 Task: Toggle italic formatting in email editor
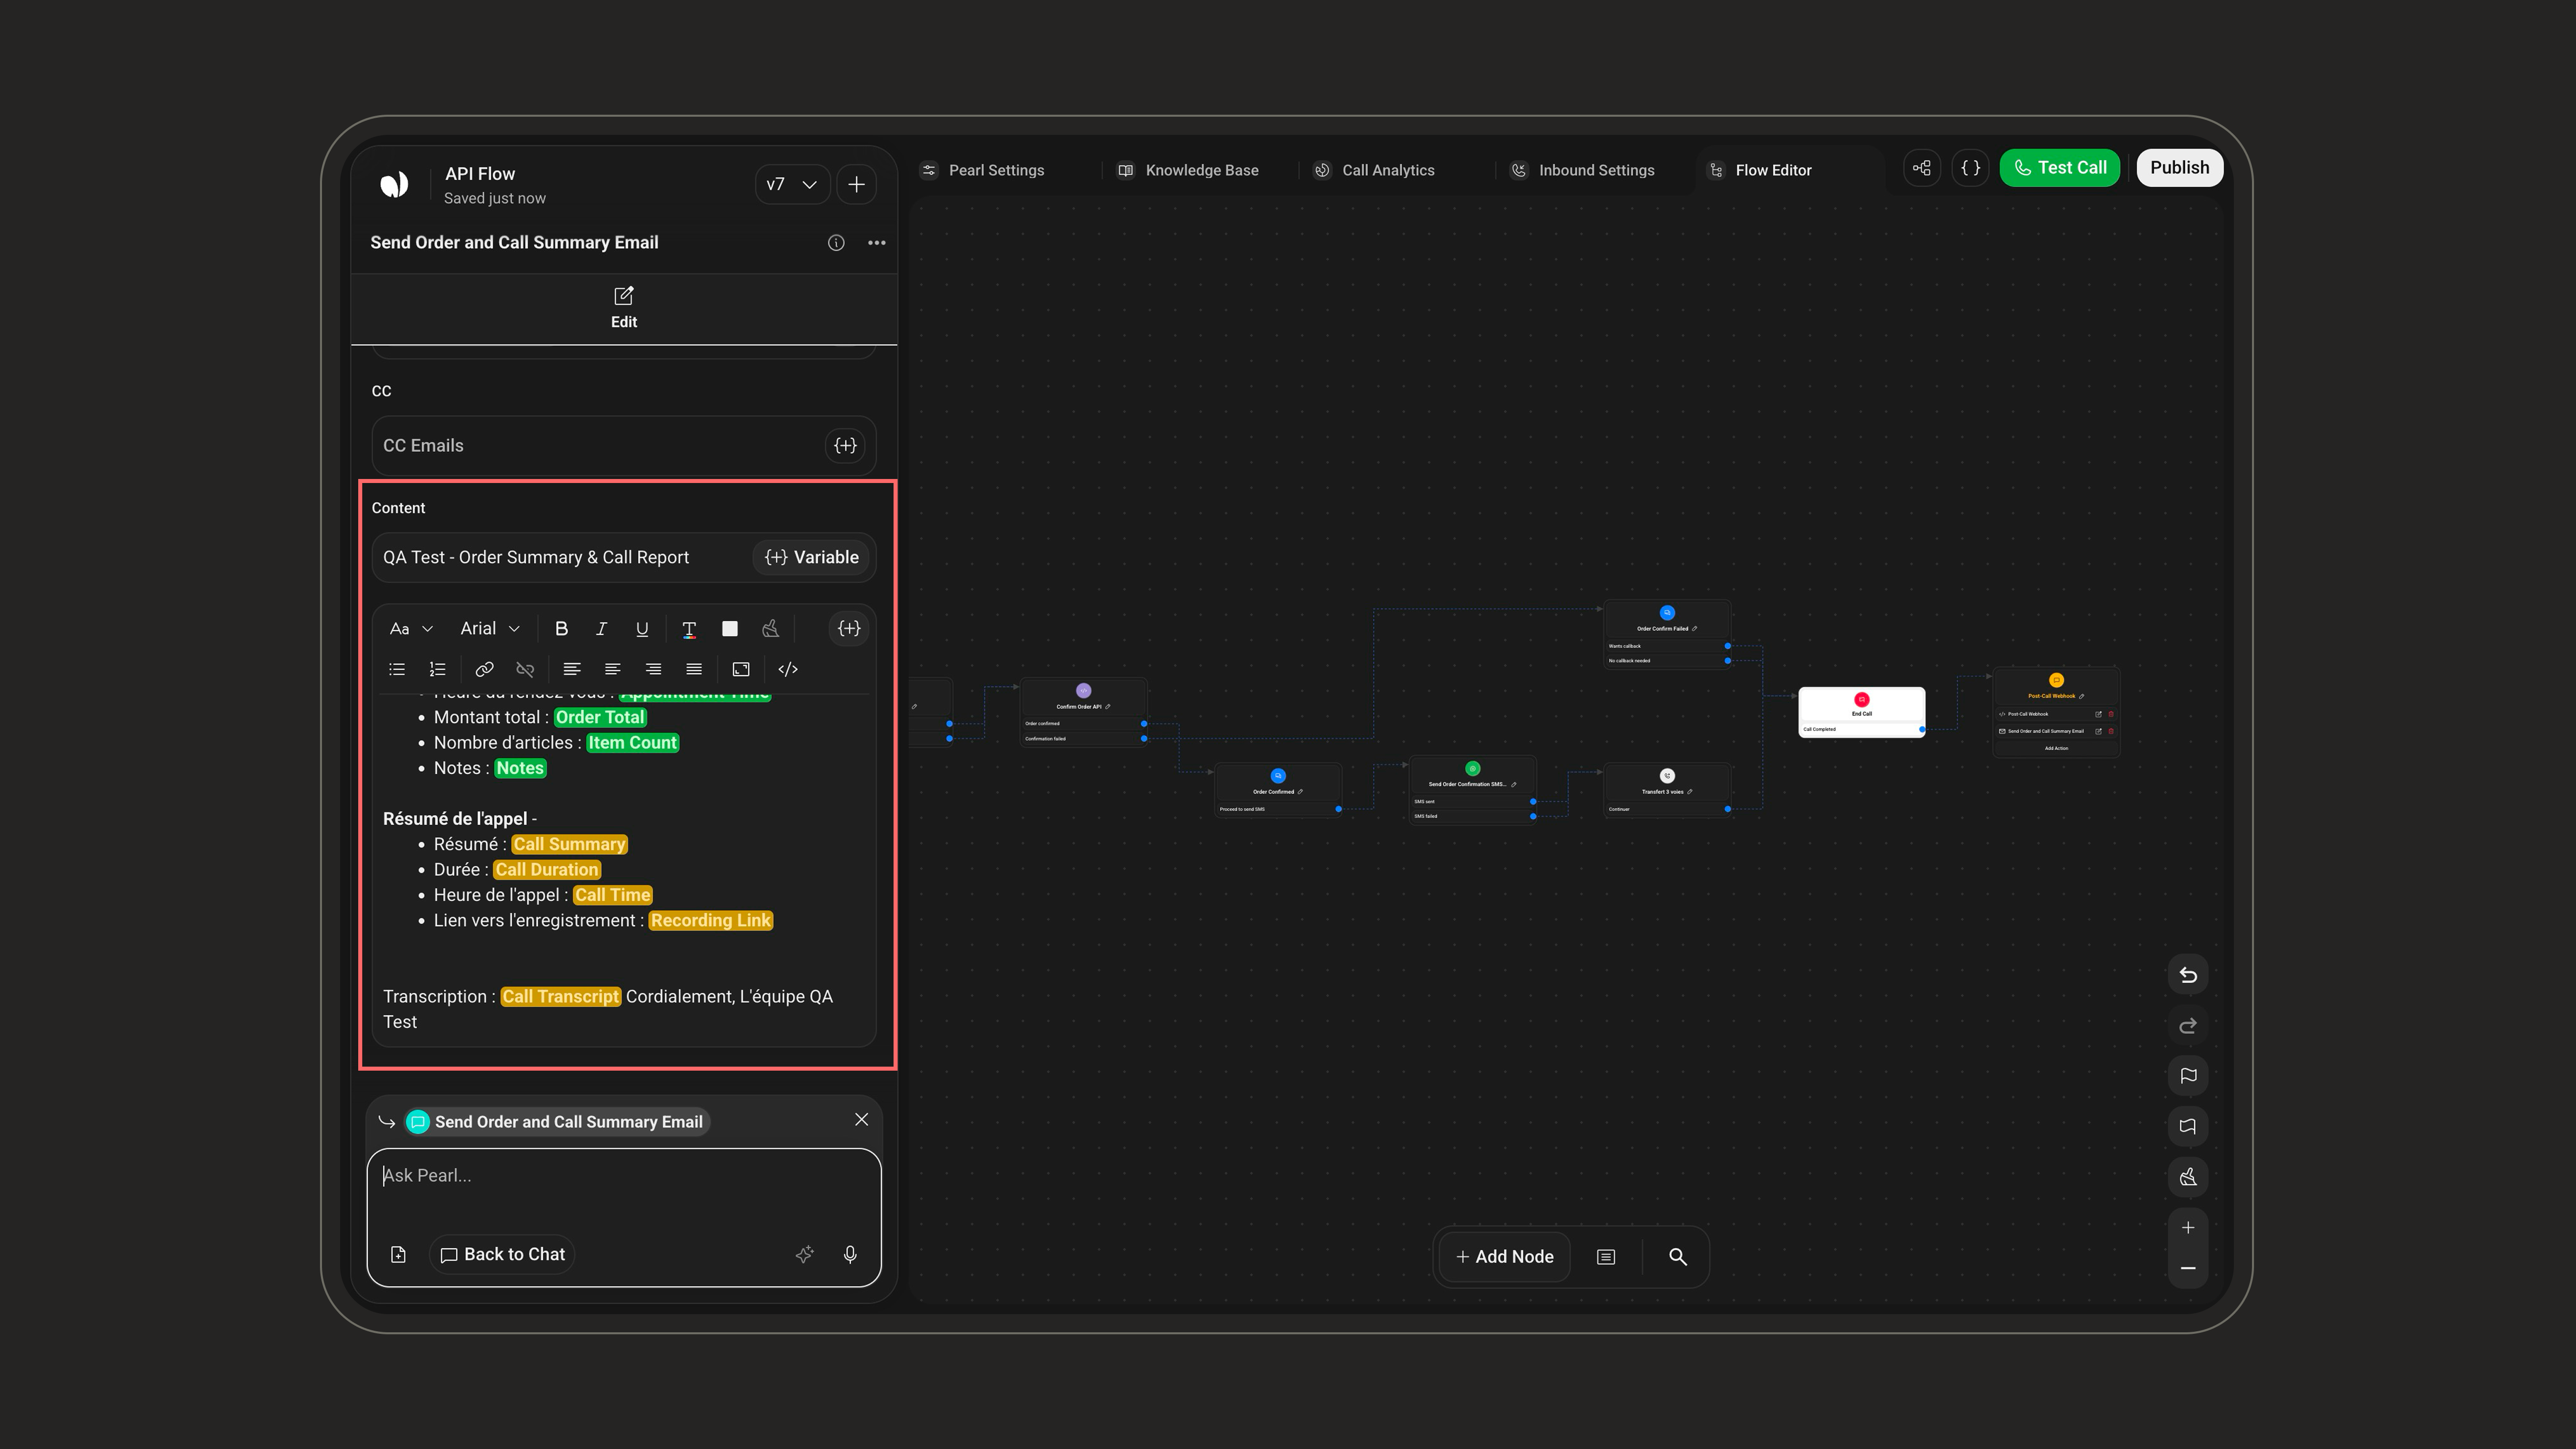601,629
